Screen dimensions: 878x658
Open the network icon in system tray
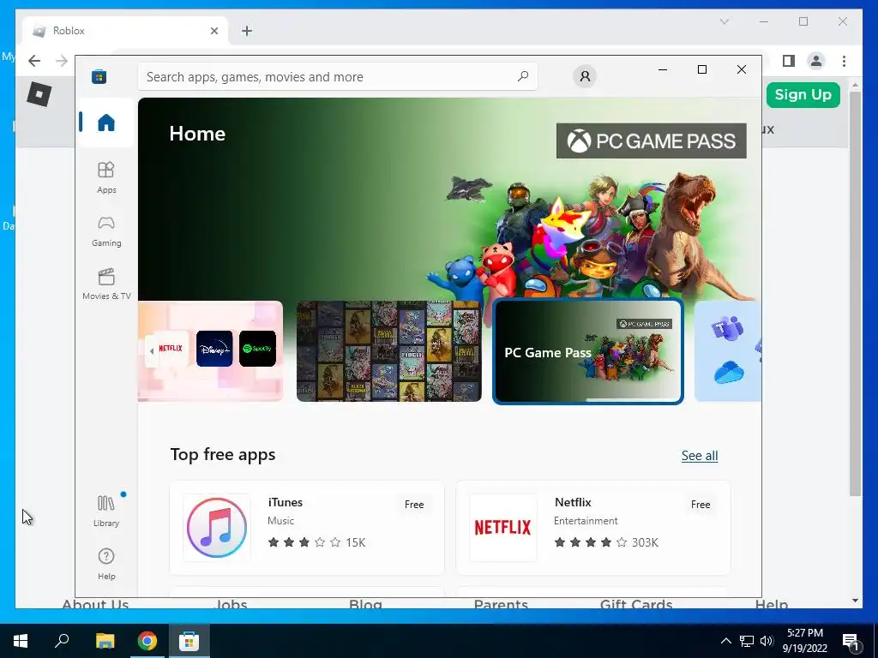[x=747, y=641]
